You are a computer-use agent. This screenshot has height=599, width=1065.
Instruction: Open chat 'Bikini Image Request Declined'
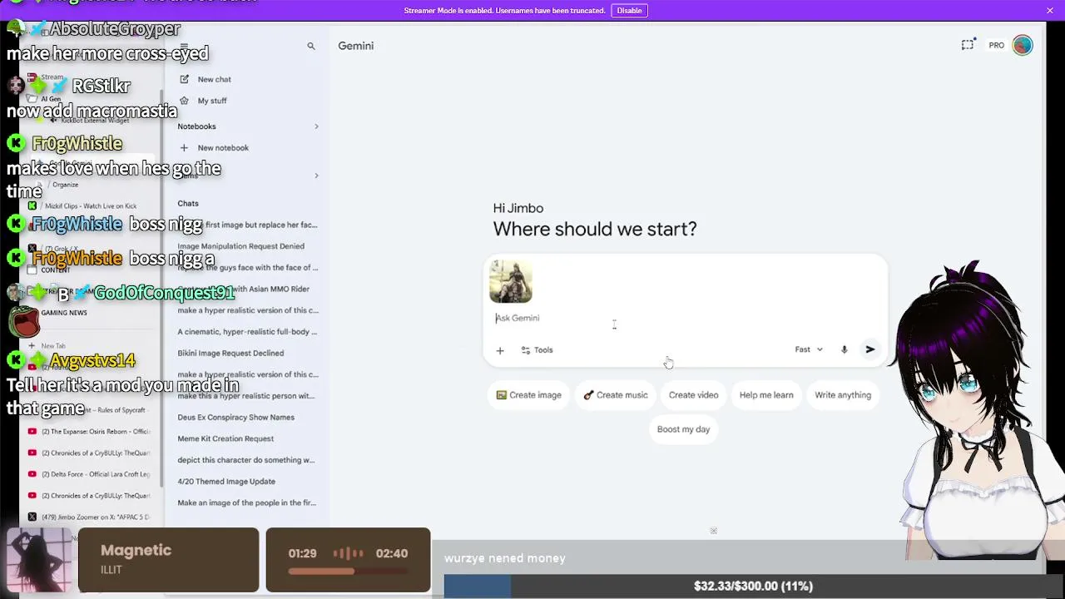point(230,353)
